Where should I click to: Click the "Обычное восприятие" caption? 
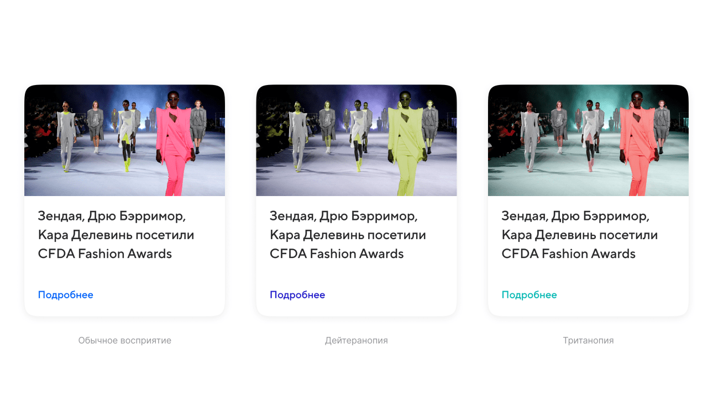point(125,340)
